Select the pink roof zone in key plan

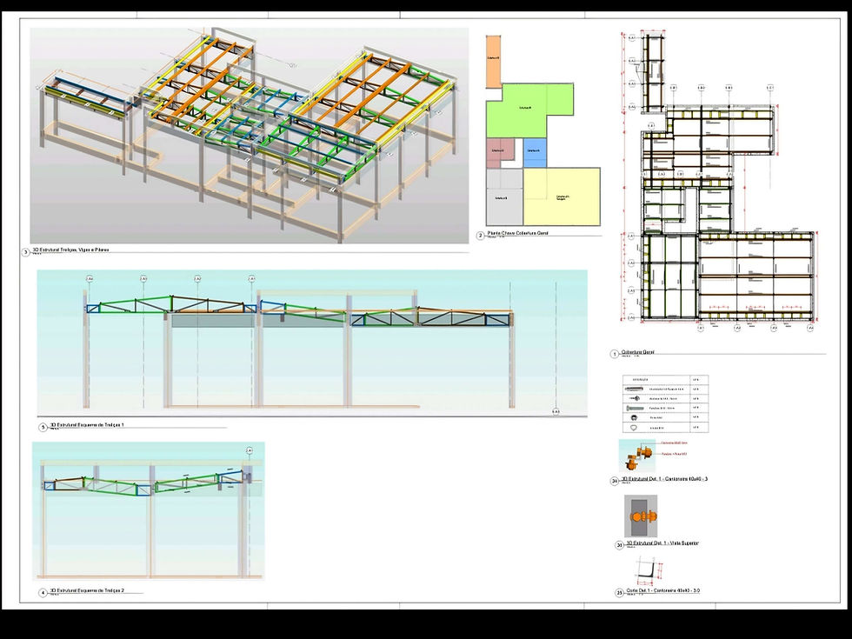tap(500, 153)
